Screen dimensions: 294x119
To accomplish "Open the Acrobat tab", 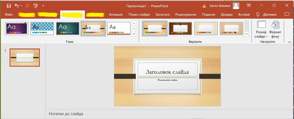I will (x=244, y=14).
